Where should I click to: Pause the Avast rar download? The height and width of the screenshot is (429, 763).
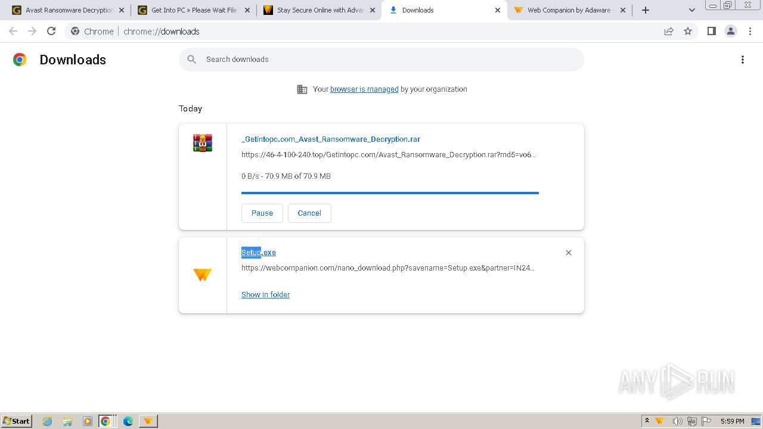[262, 213]
